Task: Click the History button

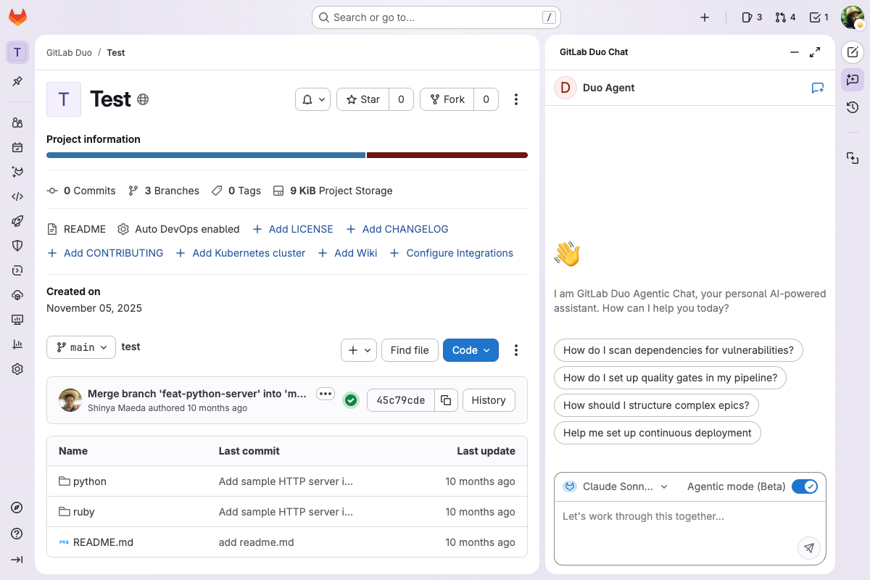Action: pyautogui.click(x=488, y=400)
